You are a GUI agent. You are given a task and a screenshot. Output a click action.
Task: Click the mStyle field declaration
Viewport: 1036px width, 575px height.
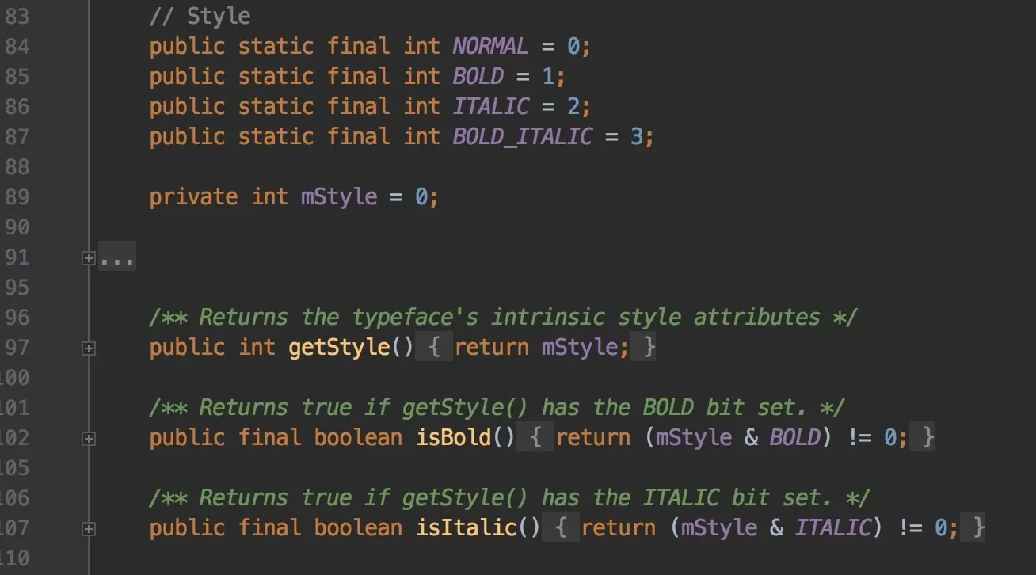click(x=338, y=196)
